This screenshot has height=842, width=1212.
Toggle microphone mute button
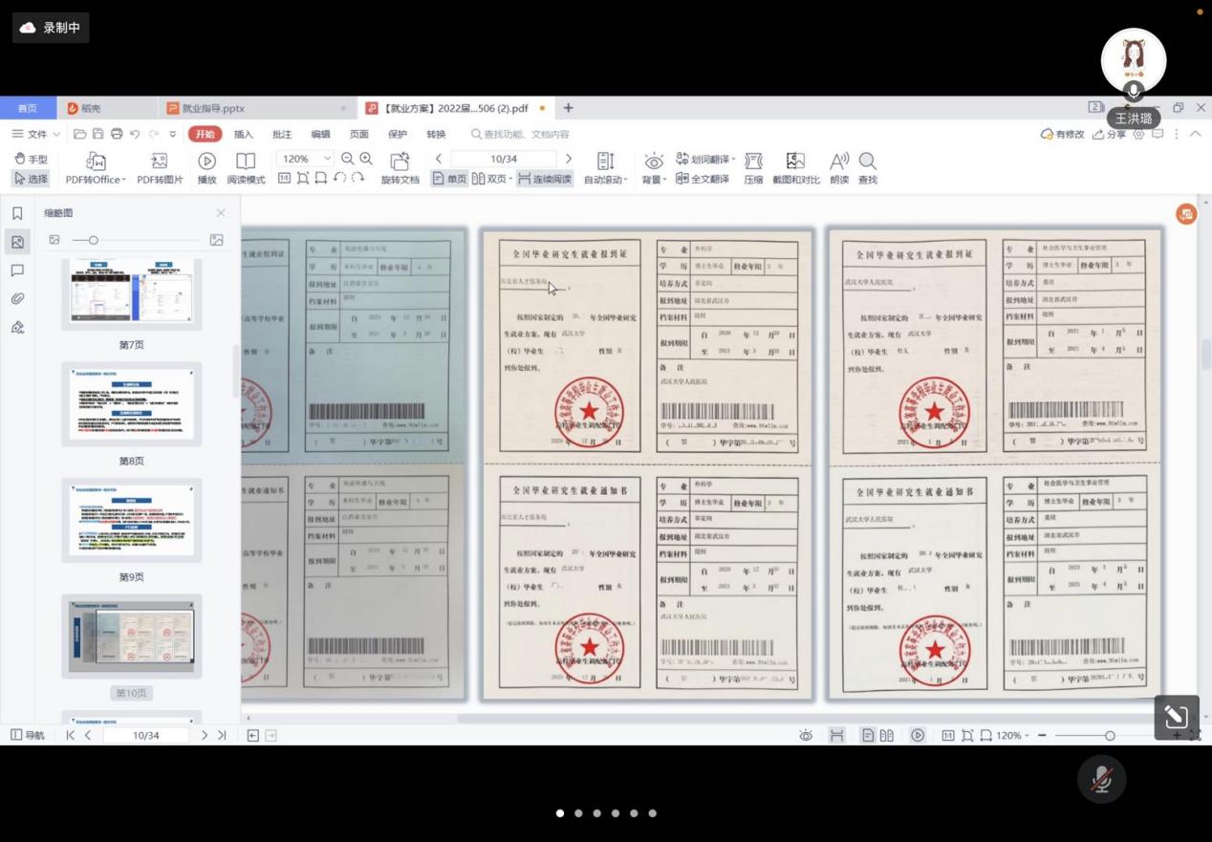[1101, 779]
